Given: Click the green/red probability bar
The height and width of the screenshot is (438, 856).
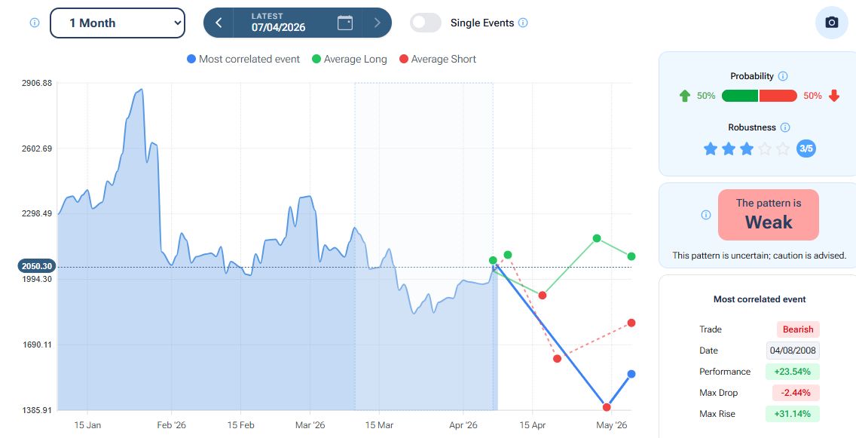Looking at the screenshot, I should pyautogui.click(x=759, y=96).
